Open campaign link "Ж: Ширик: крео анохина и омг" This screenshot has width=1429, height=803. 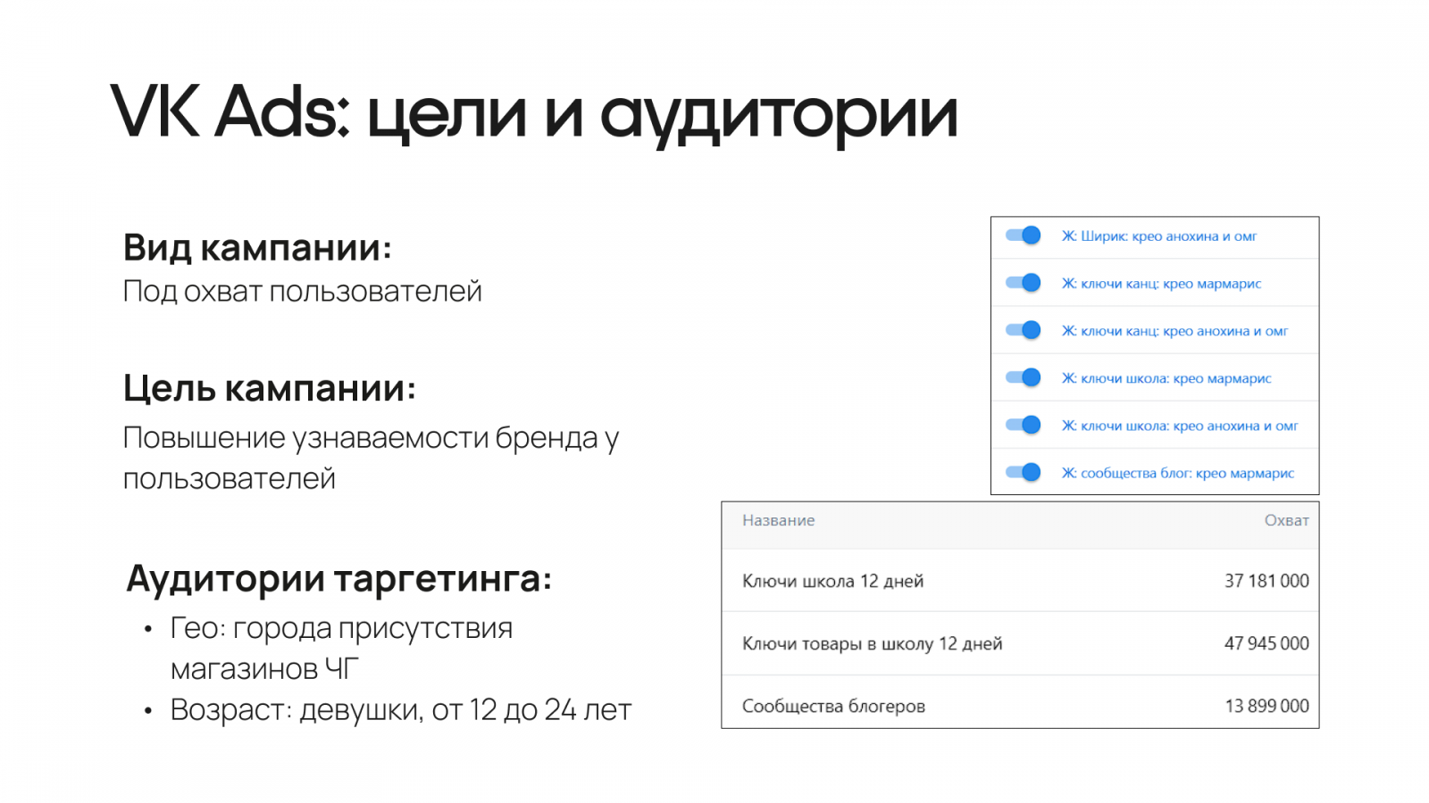[1158, 236]
